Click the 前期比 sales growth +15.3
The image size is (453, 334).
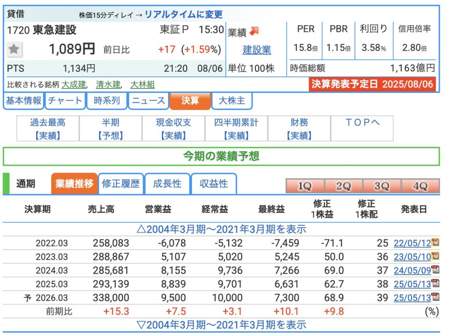116,311
